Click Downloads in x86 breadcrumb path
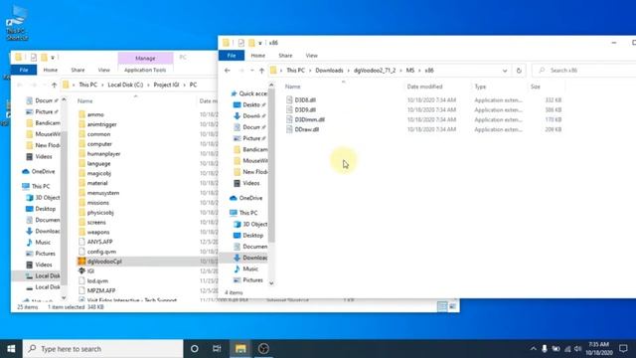Image resolution: width=636 pixels, height=358 pixels. [x=329, y=71]
